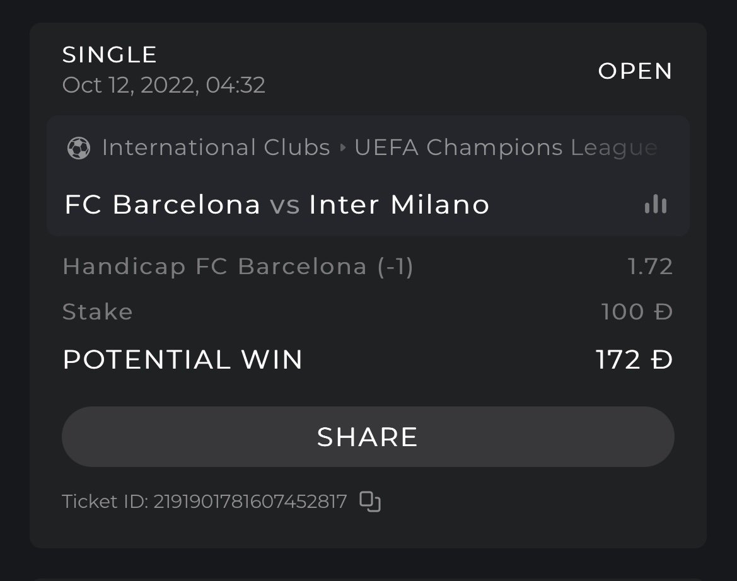Select the Ticket ID number text
This screenshot has width=737, height=581.
250,502
